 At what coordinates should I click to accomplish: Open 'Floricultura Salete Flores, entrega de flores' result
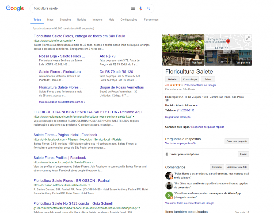pyautogui.click(x=79, y=36)
